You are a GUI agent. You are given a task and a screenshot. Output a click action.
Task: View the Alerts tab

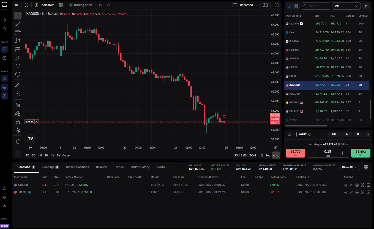(160, 167)
